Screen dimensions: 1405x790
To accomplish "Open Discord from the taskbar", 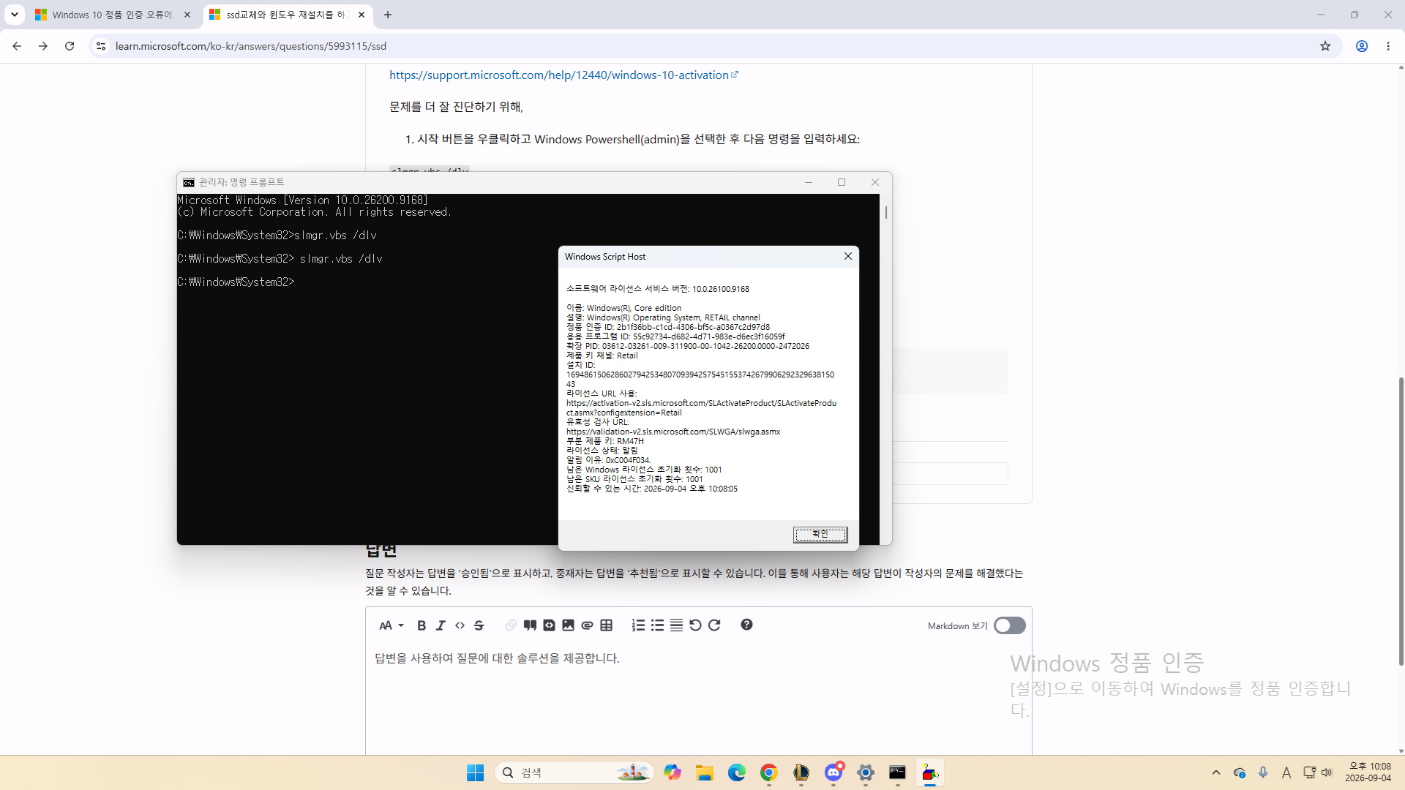I will (833, 772).
